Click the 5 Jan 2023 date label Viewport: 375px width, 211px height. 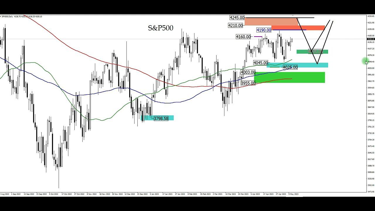pos(155,194)
